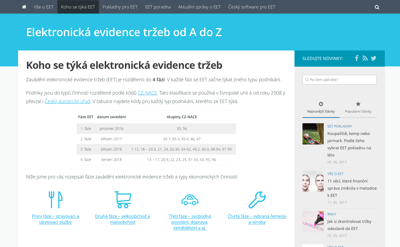The width and height of the screenshot is (400, 247).
Task: Click table cell 'březen 2018'
Action: click(x=111, y=149)
